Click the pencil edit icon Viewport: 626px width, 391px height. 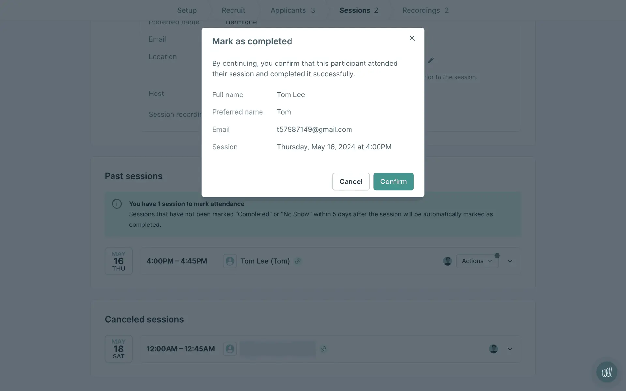pos(431,60)
